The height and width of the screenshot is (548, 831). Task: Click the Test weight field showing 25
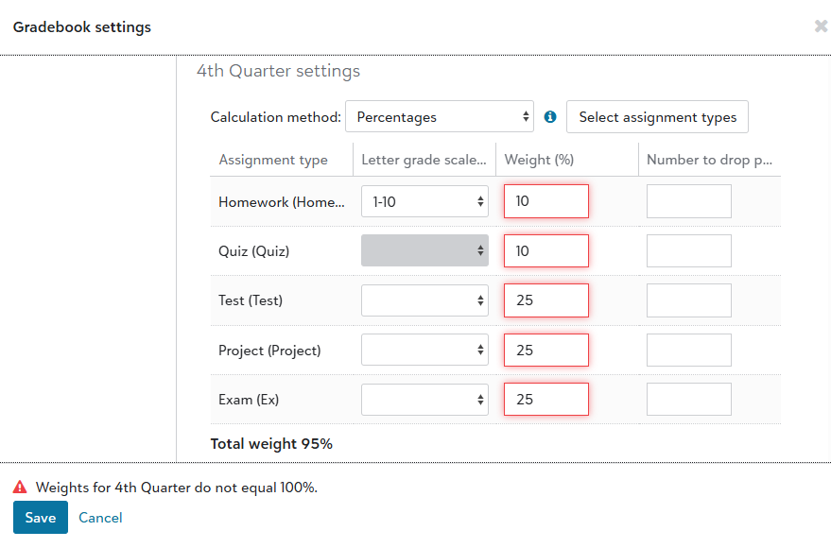(x=545, y=300)
